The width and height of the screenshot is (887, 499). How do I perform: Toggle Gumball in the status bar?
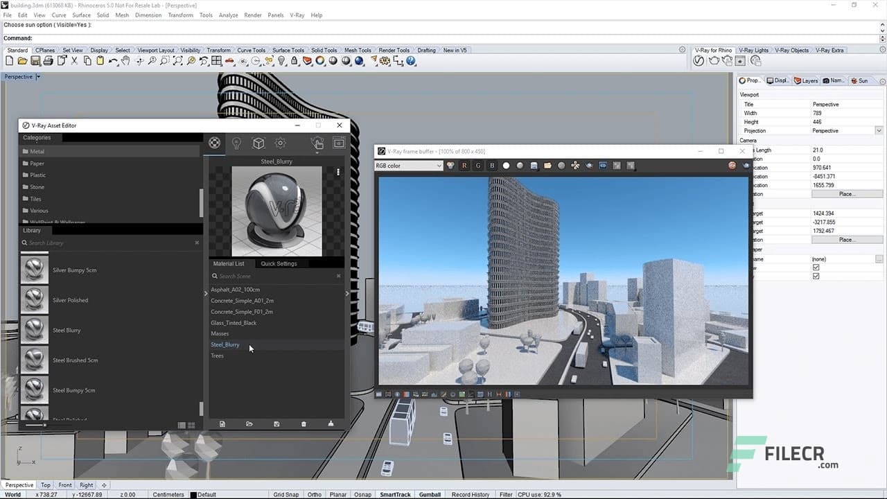[429, 494]
